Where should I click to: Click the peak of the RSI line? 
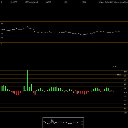[x=27, y=26]
